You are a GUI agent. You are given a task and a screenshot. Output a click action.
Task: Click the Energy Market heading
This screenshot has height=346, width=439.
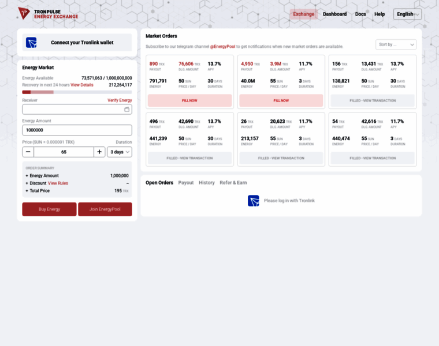tap(38, 67)
